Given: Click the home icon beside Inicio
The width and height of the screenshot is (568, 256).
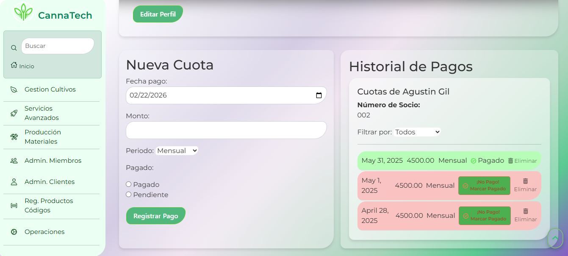Looking at the screenshot, I should point(14,65).
